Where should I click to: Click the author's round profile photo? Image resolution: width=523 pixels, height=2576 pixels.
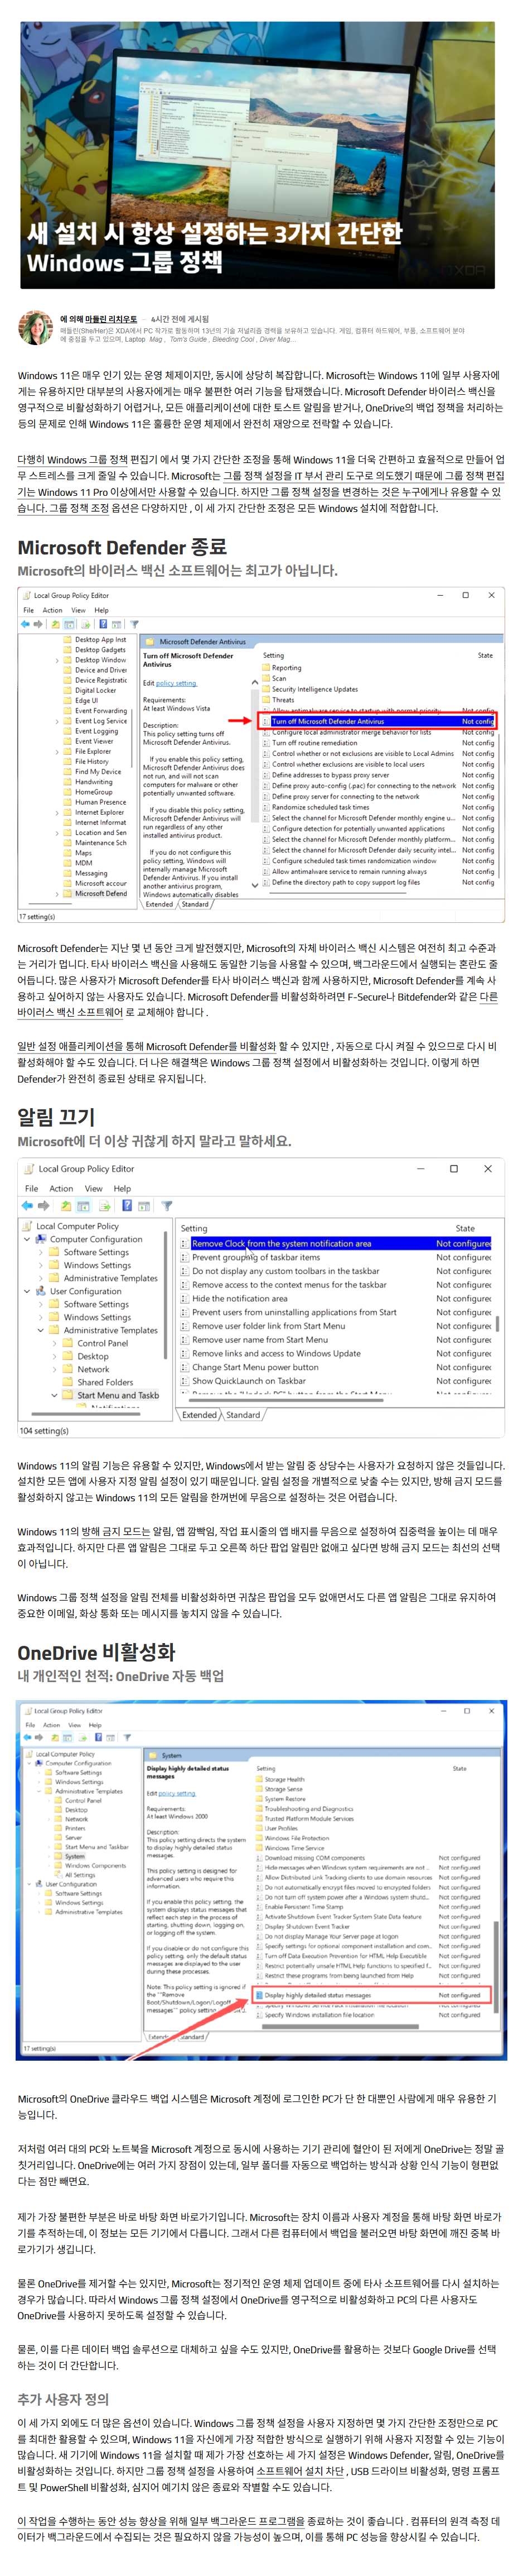(35, 327)
